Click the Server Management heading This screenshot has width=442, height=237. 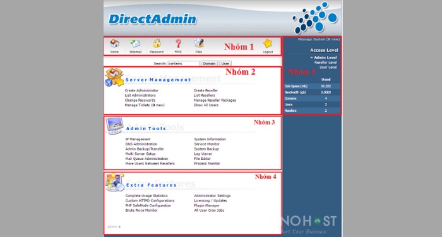point(158,80)
